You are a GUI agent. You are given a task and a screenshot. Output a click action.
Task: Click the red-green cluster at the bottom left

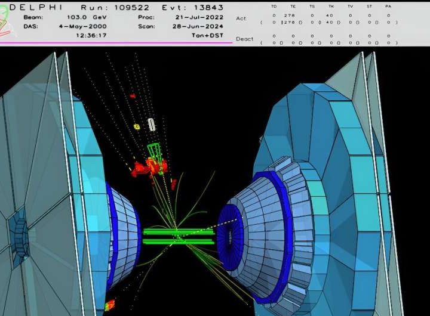tap(110, 305)
